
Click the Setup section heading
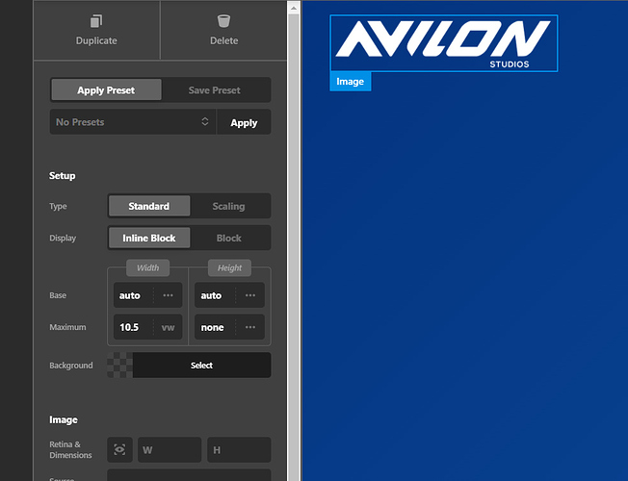[x=62, y=176]
